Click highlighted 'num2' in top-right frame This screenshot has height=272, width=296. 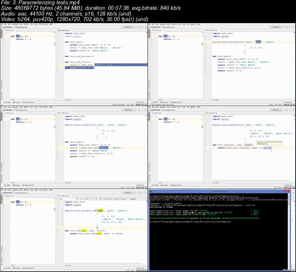[x=258, y=42]
